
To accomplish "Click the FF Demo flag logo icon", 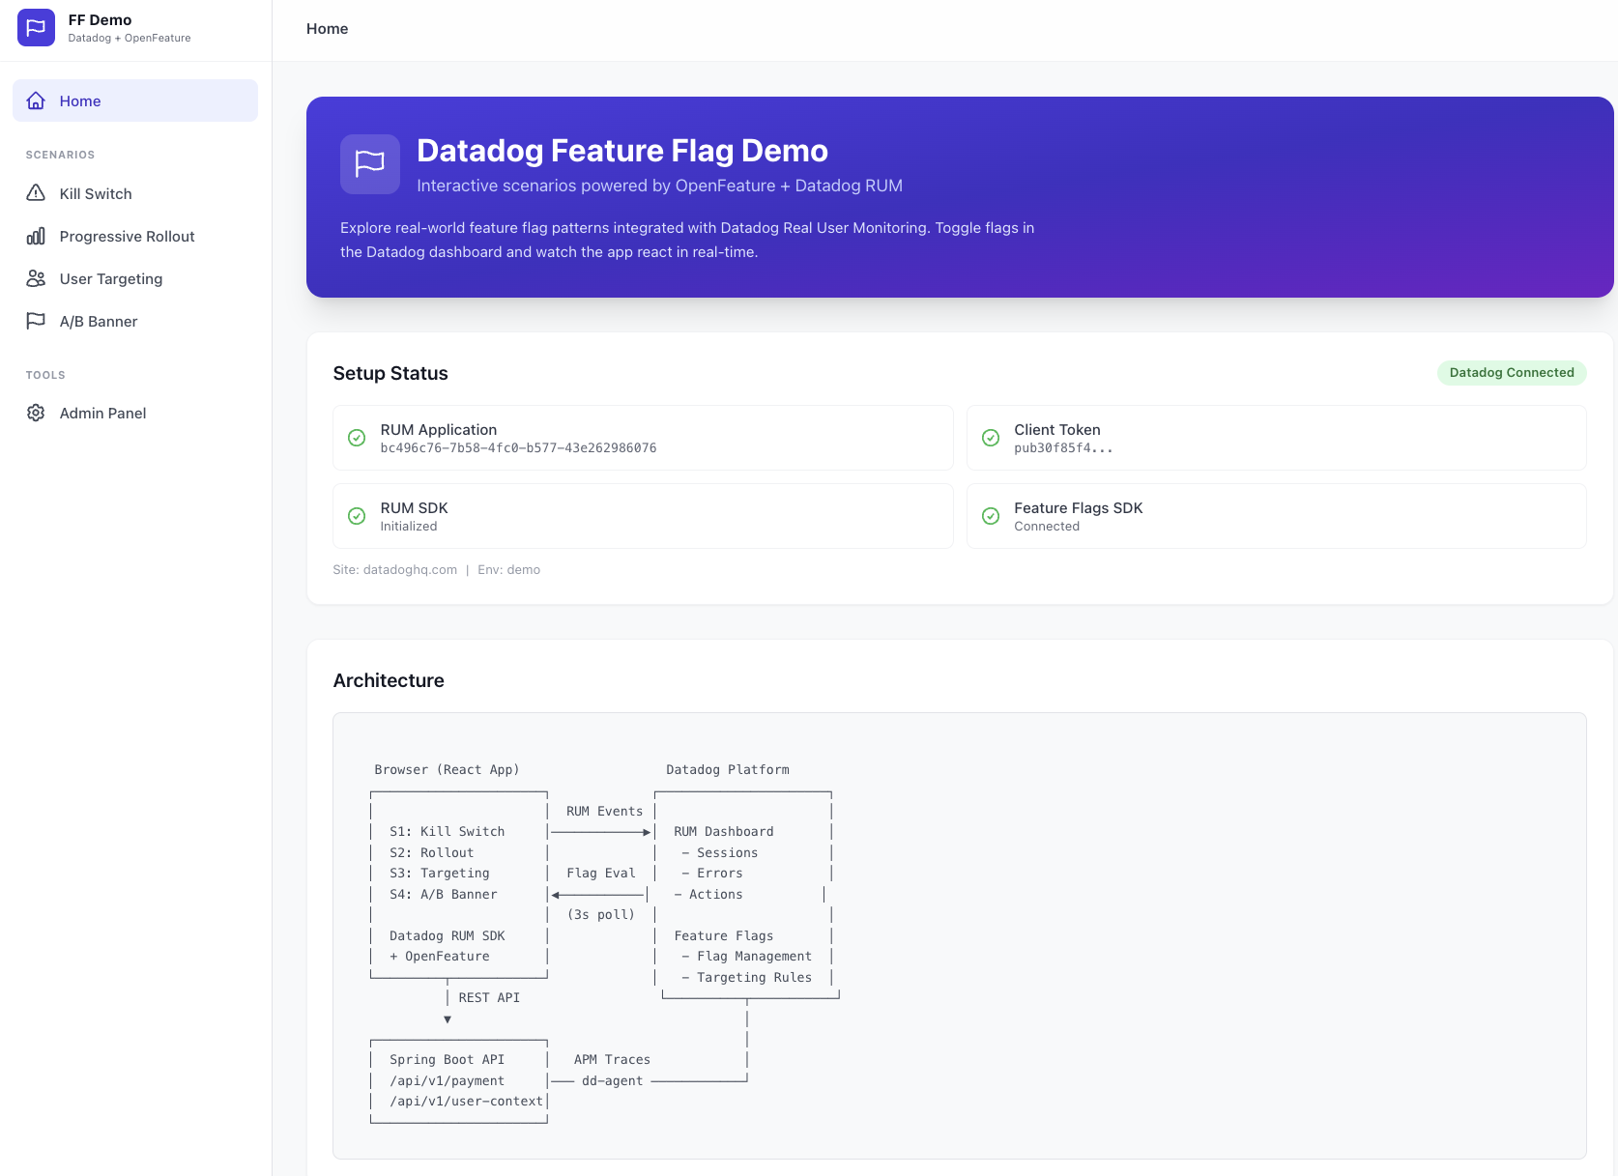I will 36,28.
